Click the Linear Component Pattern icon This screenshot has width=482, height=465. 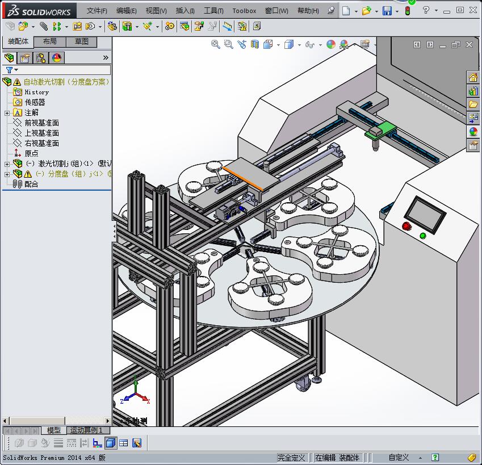coord(57,27)
